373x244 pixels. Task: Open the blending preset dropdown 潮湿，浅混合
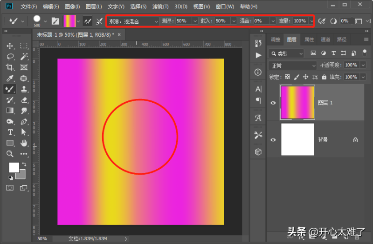coord(133,21)
